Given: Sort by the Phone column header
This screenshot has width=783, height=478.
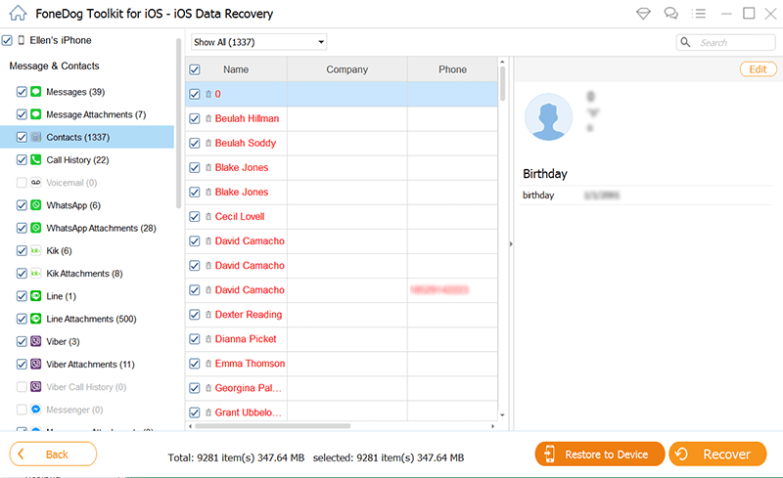Looking at the screenshot, I should pyautogui.click(x=452, y=69).
